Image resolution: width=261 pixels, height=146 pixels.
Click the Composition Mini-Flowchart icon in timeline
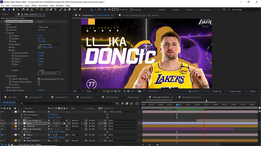[117, 104]
